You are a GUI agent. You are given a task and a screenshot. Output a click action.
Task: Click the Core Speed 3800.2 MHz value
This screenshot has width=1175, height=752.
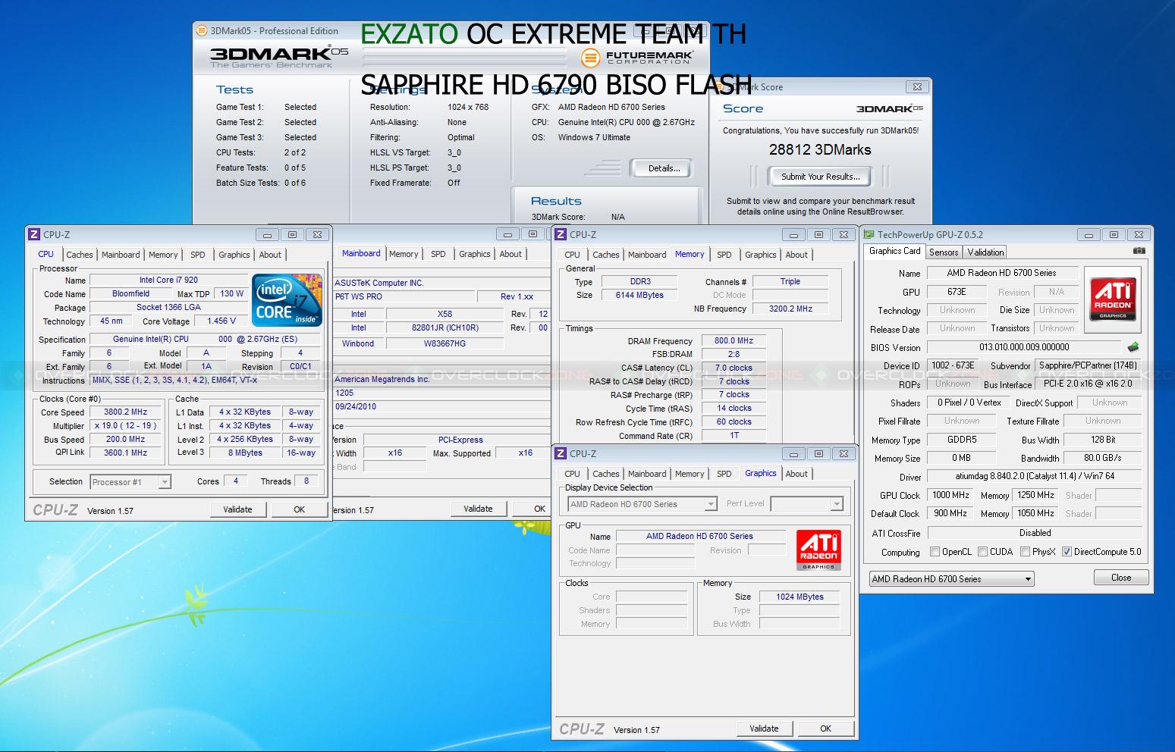click(x=125, y=412)
